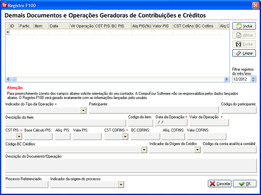This screenshot has width=261, height=195.
Task: Click the Incluir button with new document icon
Action: click(244, 26)
